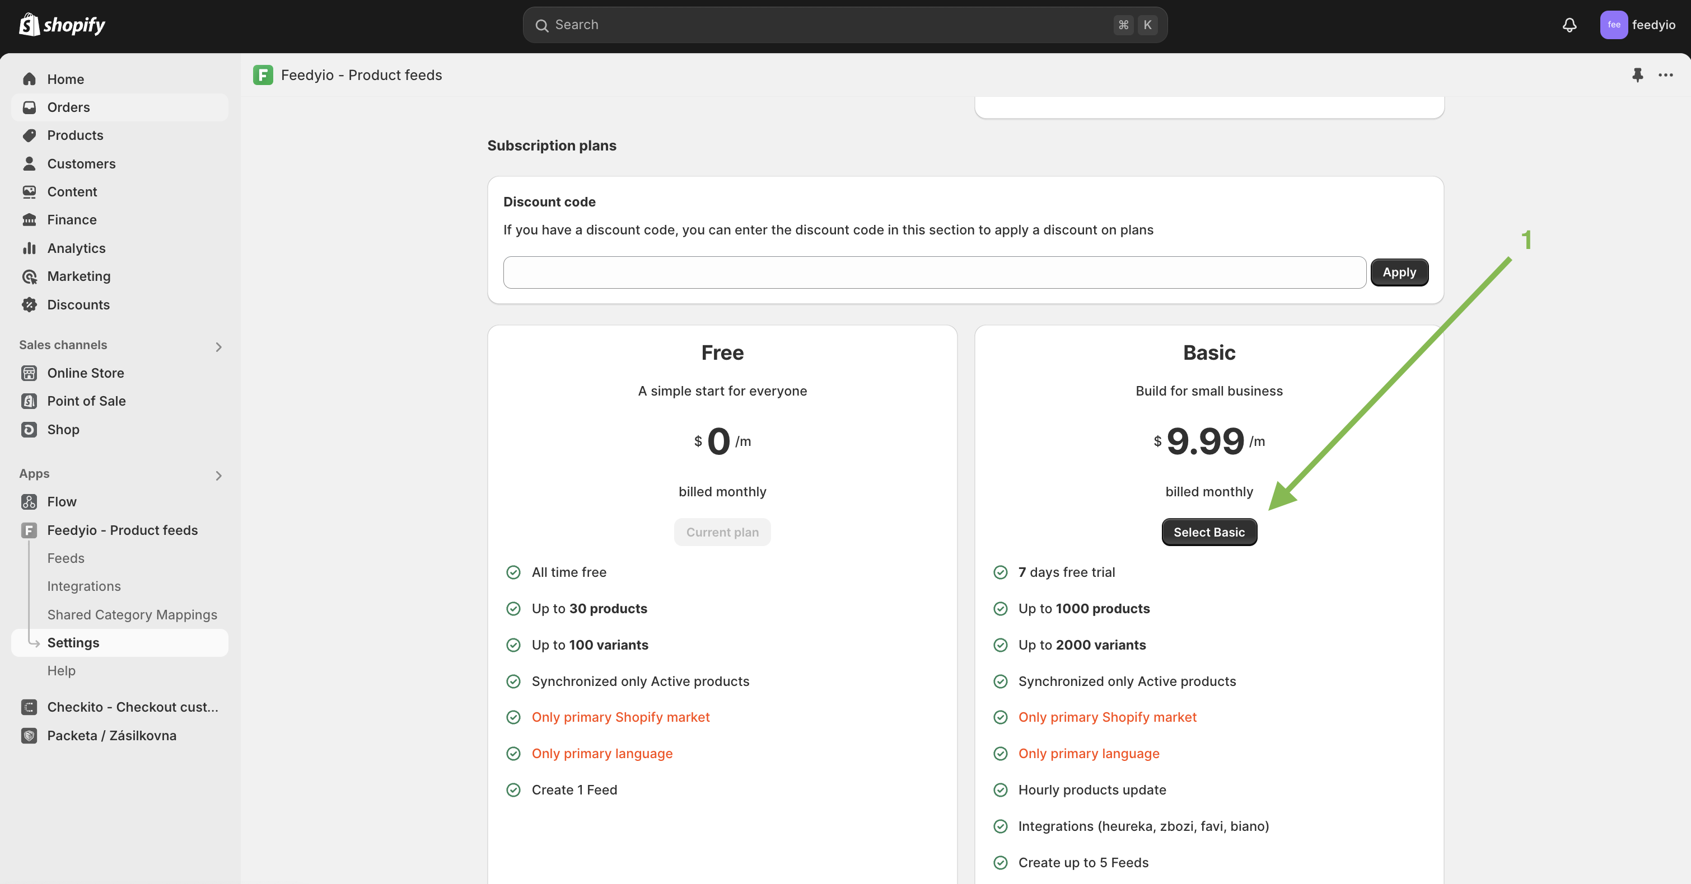This screenshot has height=884, width=1691.
Task: Click the Customers person icon
Action: pos(29,163)
